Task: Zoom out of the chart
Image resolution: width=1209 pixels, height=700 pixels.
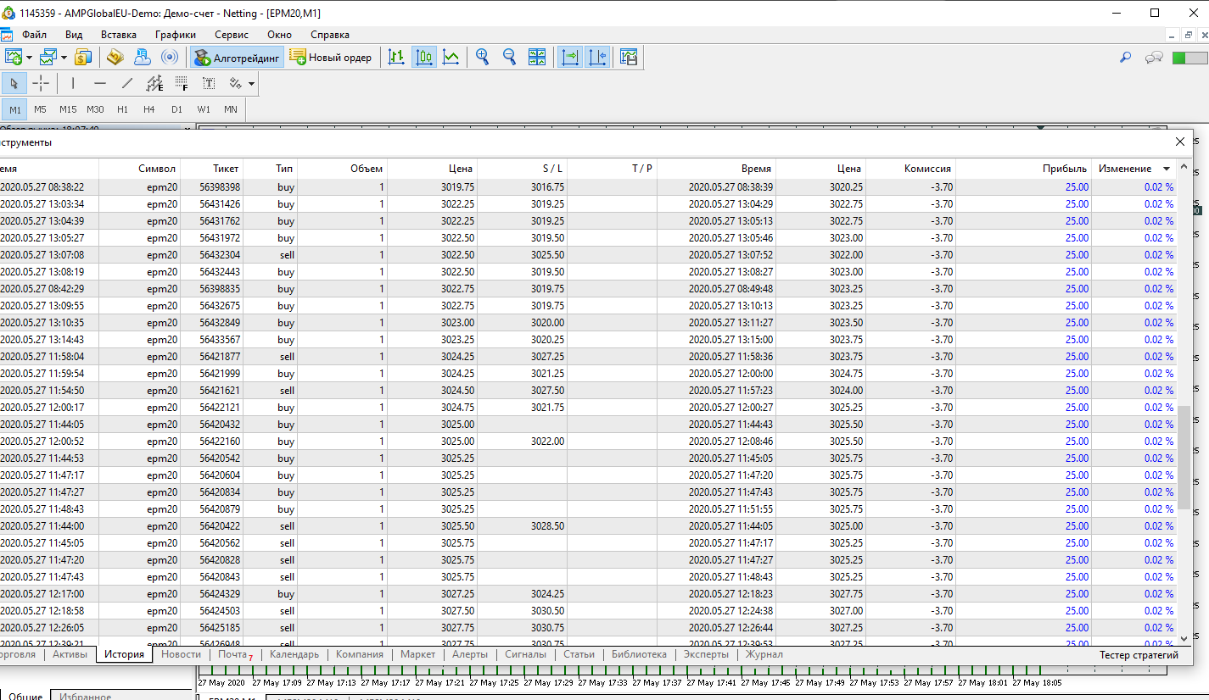Action: coord(509,57)
